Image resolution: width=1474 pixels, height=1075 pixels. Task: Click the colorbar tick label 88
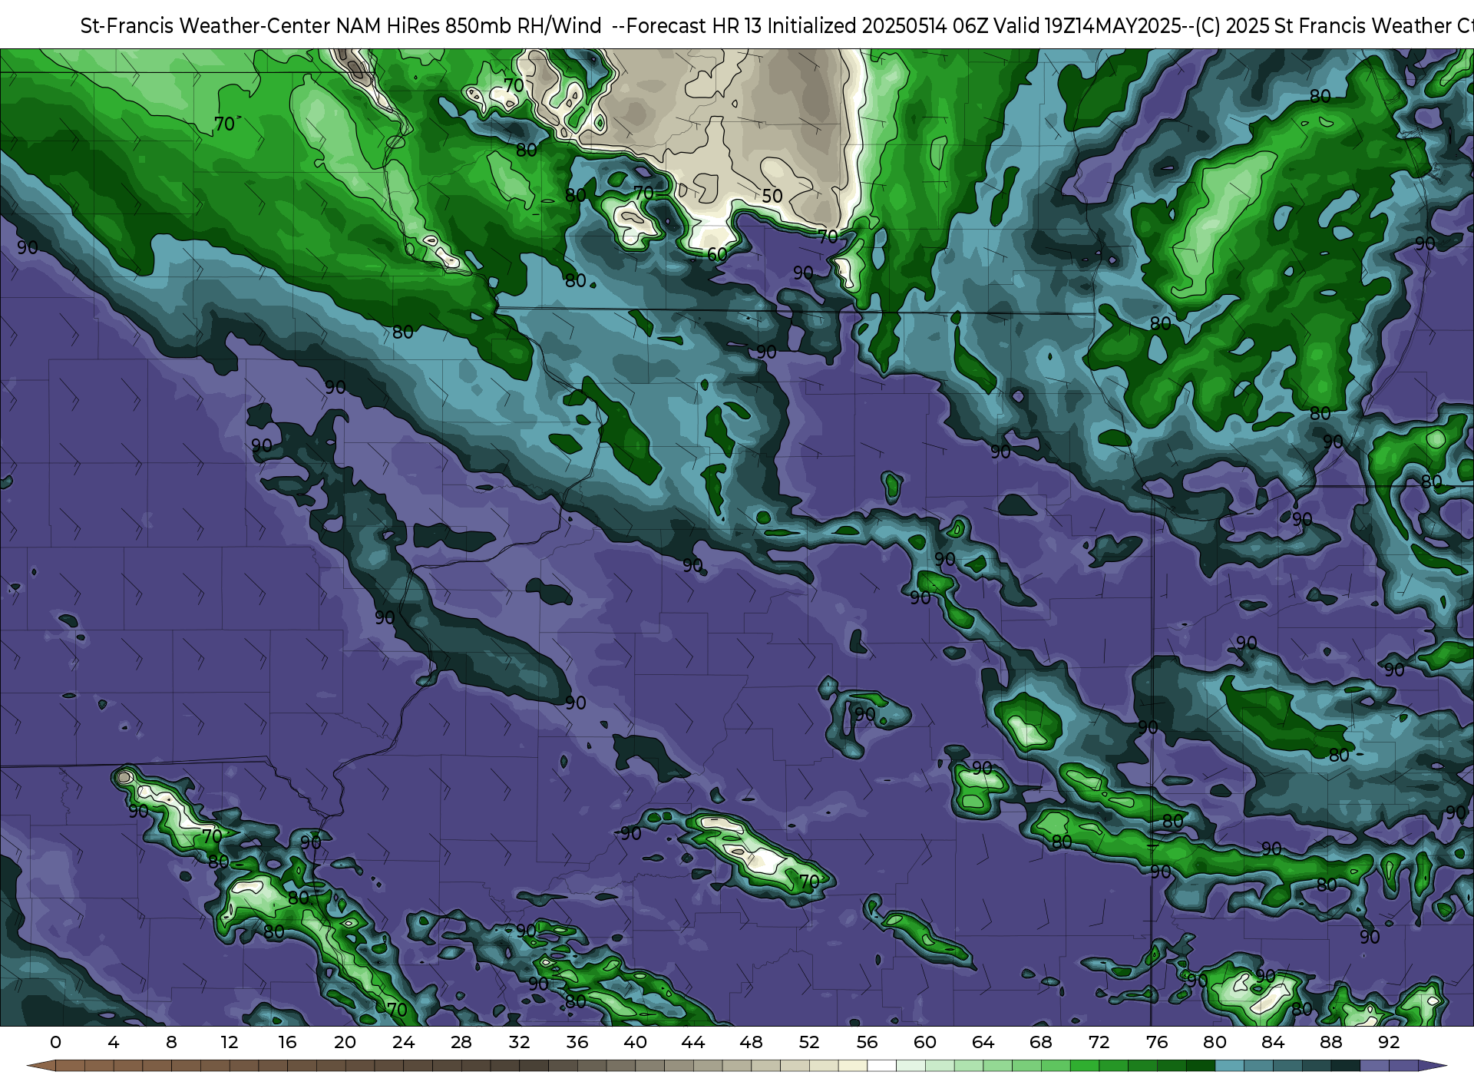1330,1042
